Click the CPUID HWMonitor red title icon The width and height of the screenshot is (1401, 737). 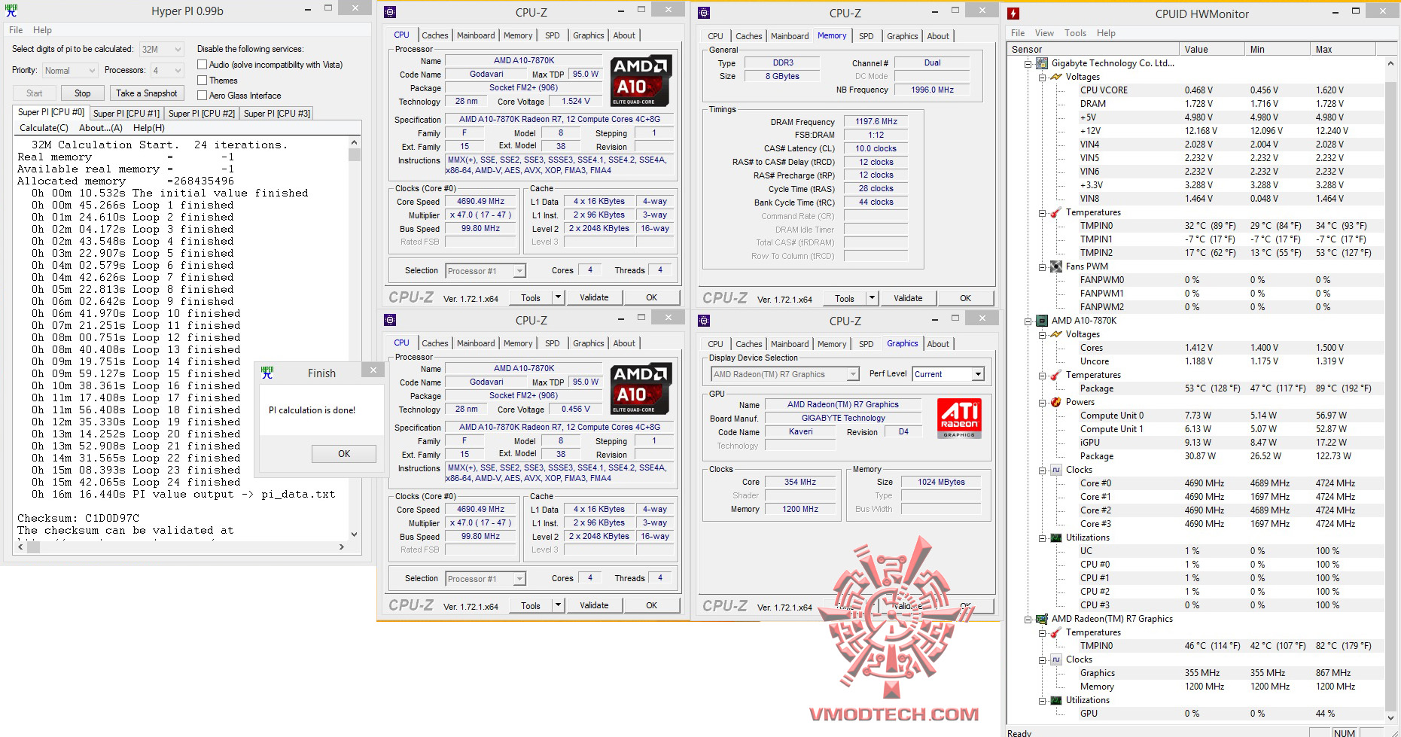tap(1013, 14)
